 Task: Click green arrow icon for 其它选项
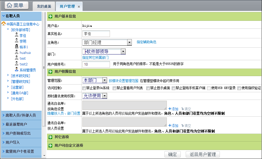point(51,137)
